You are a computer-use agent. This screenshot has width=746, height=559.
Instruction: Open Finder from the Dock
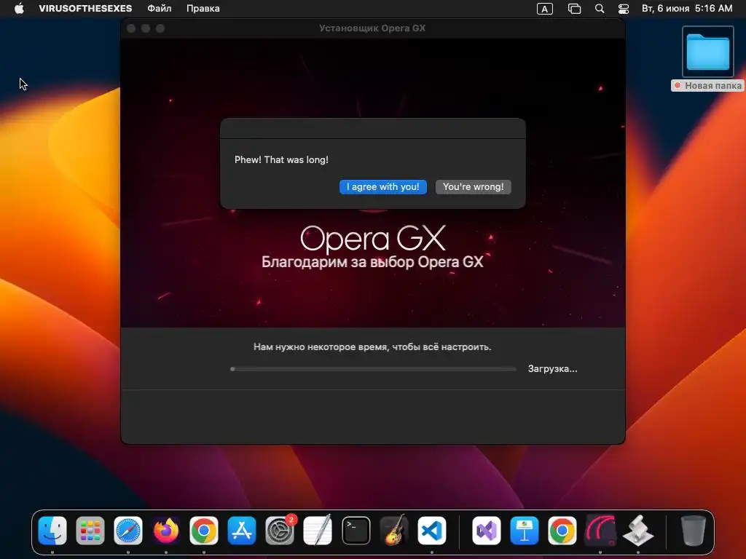point(52,531)
